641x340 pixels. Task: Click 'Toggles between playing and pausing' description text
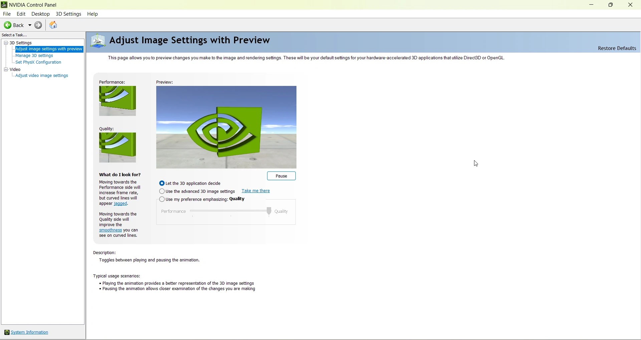coord(149,260)
